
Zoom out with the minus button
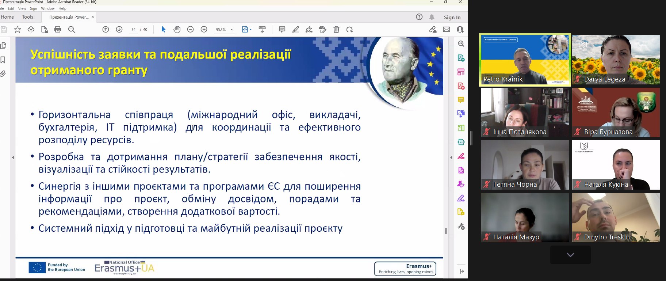[190, 30]
